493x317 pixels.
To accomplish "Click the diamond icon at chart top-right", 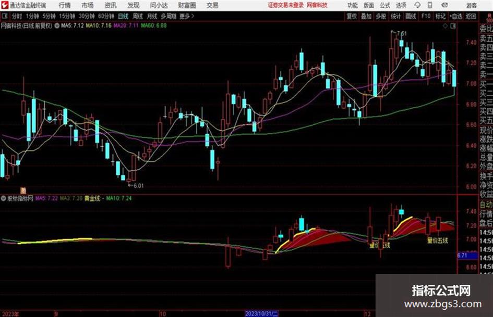I will click(x=445, y=26).
